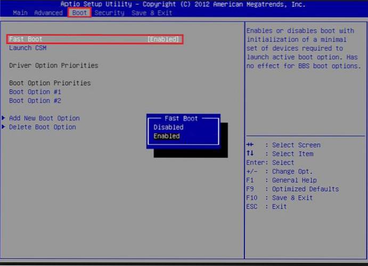Enter the Delete Boot Option submenu
Screen dimensions: 368x266
coord(43,127)
